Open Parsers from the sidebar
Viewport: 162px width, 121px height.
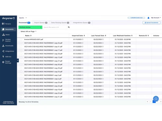pyautogui.click(x=6, y=24)
